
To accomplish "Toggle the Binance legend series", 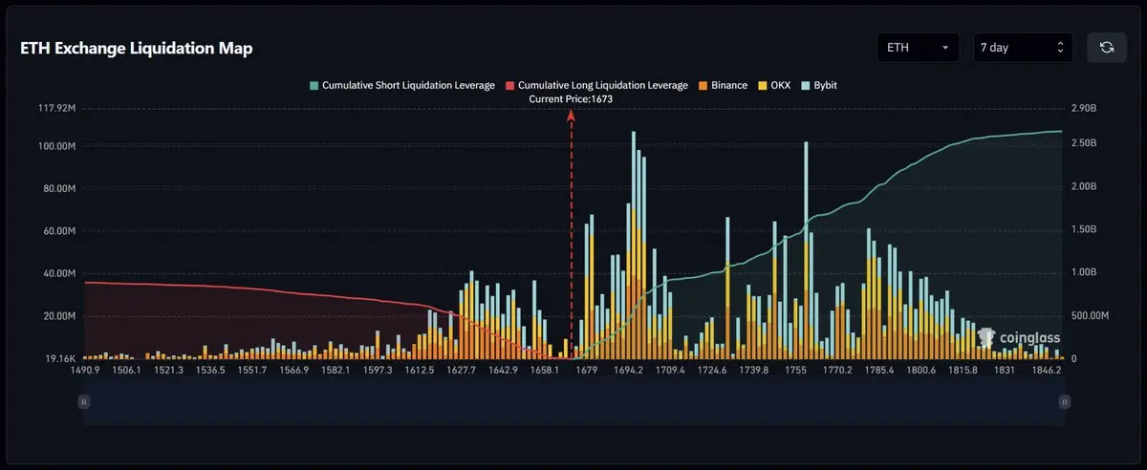I will pos(722,85).
